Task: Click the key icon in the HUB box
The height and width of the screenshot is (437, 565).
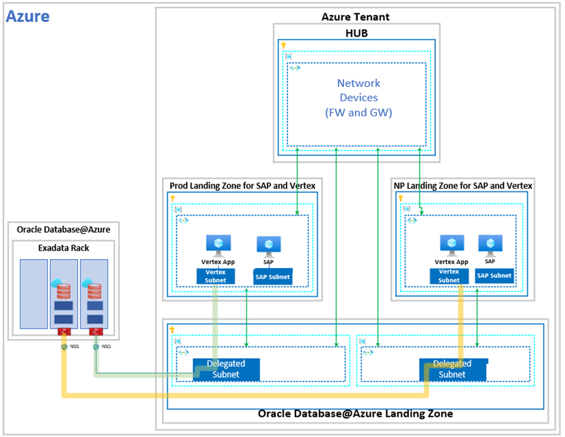Action: [283, 45]
